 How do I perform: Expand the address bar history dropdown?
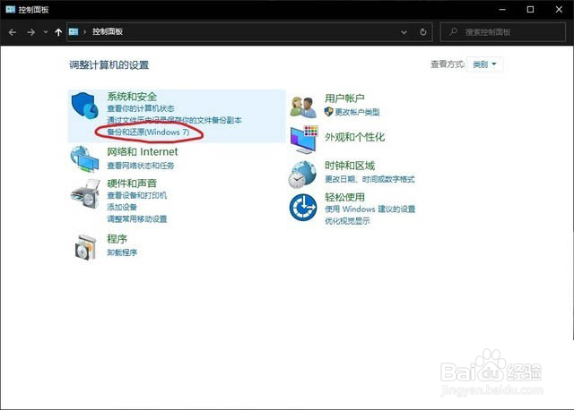coord(404,32)
